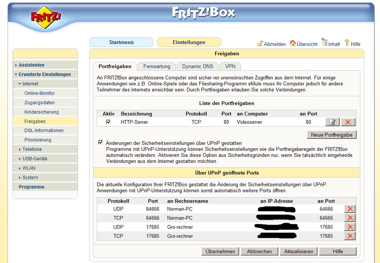Click the Norman-PC name in UDP row
The height and width of the screenshot is (263, 380).
coord(180,209)
